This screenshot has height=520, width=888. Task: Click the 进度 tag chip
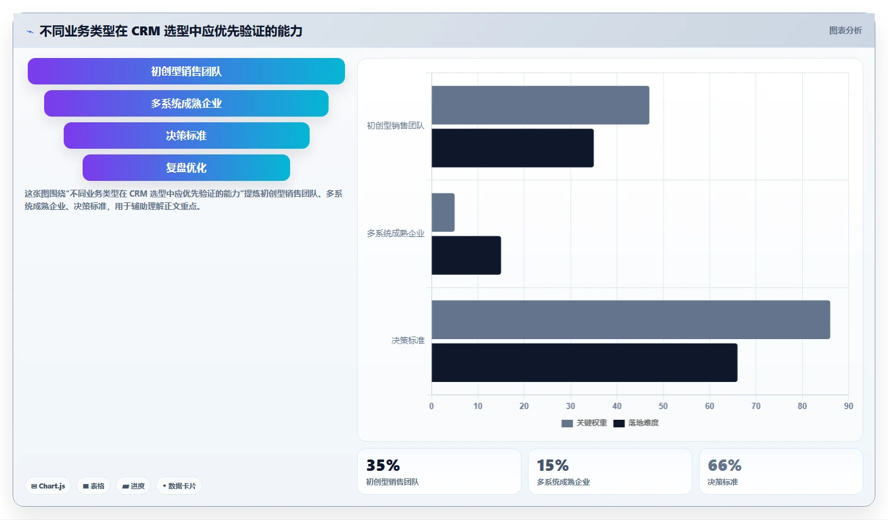[133, 486]
